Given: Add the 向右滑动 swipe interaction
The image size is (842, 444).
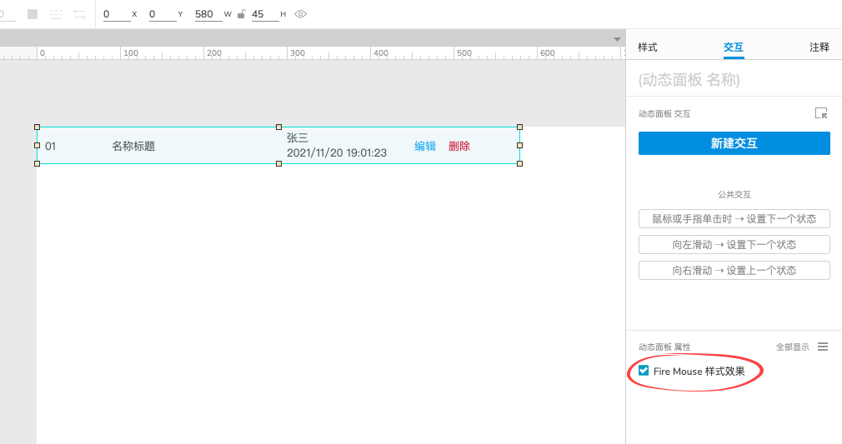Looking at the screenshot, I should 734,271.
